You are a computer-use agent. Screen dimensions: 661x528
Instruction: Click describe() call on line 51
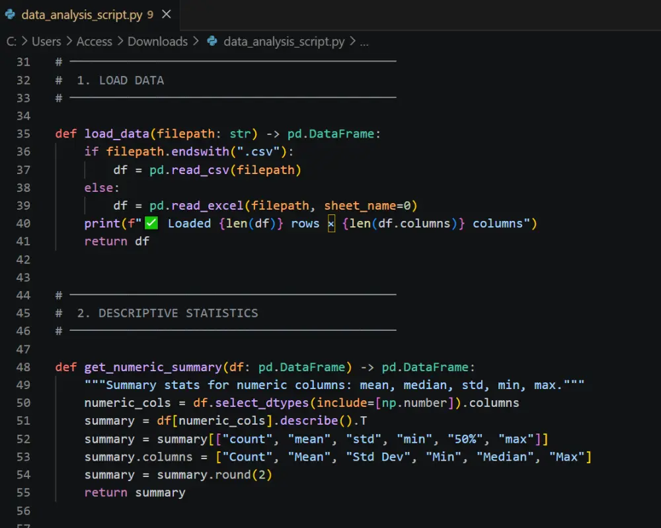click(x=316, y=421)
